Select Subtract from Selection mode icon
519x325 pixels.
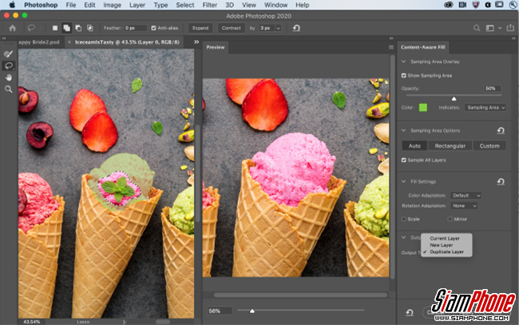(78, 28)
